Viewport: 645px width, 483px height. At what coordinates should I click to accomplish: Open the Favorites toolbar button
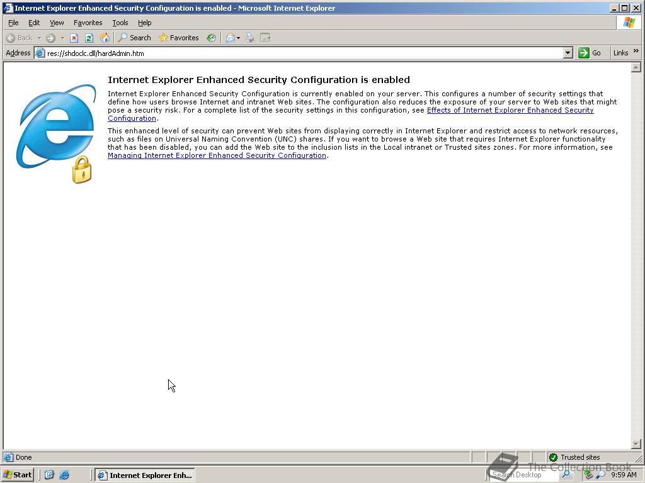[x=179, y=38]
